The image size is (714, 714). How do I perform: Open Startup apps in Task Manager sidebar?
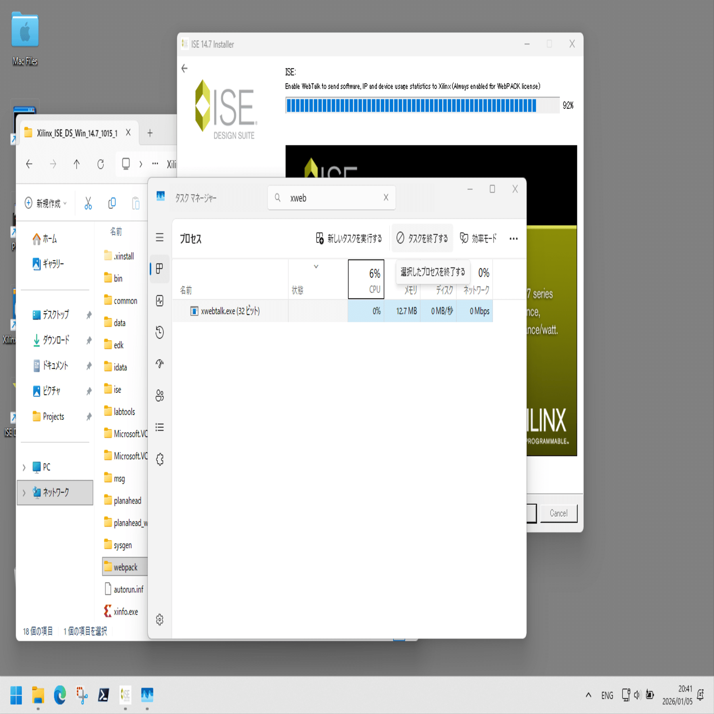tap(160, 364)
